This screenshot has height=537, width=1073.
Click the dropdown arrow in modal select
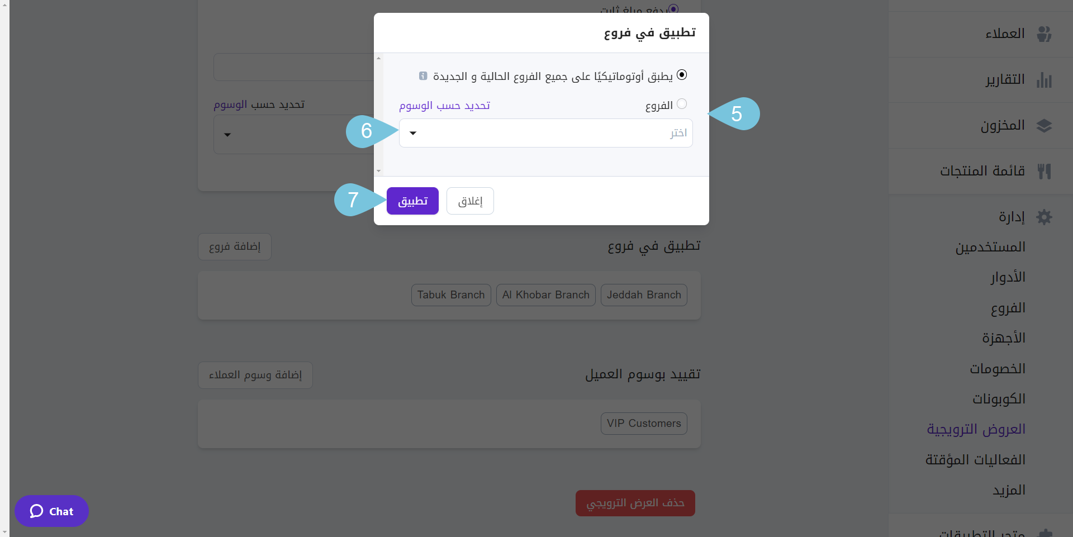413,133
